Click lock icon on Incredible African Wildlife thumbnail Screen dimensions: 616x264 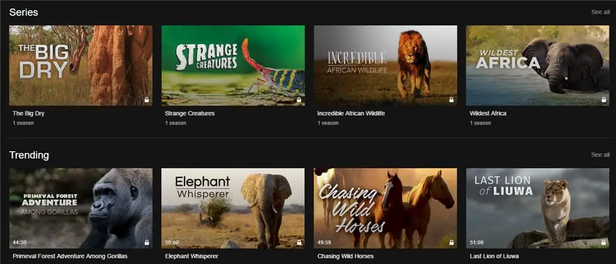[x=451, y=100]
